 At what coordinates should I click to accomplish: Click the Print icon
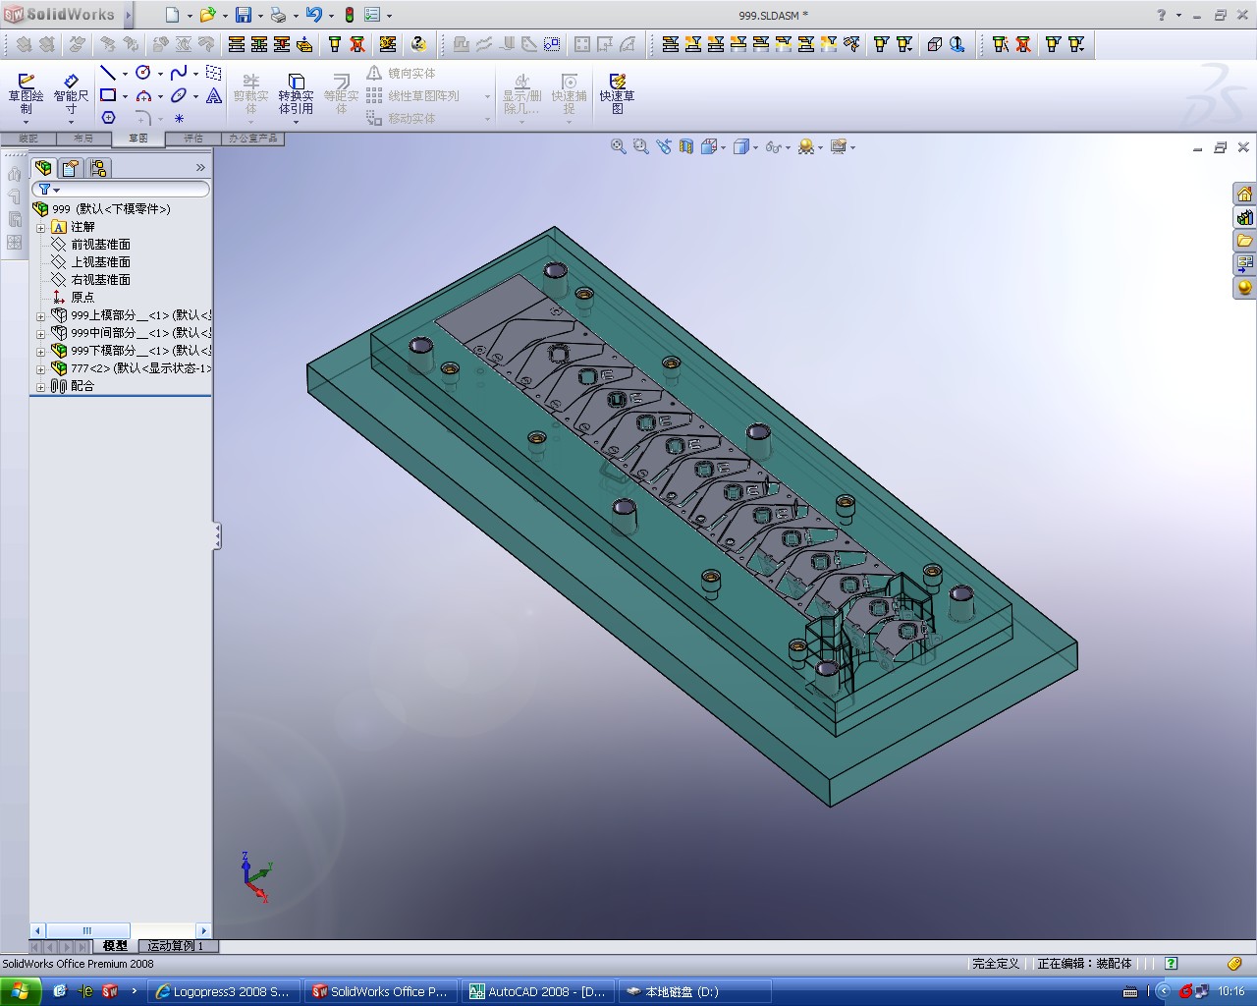[278, 15]
